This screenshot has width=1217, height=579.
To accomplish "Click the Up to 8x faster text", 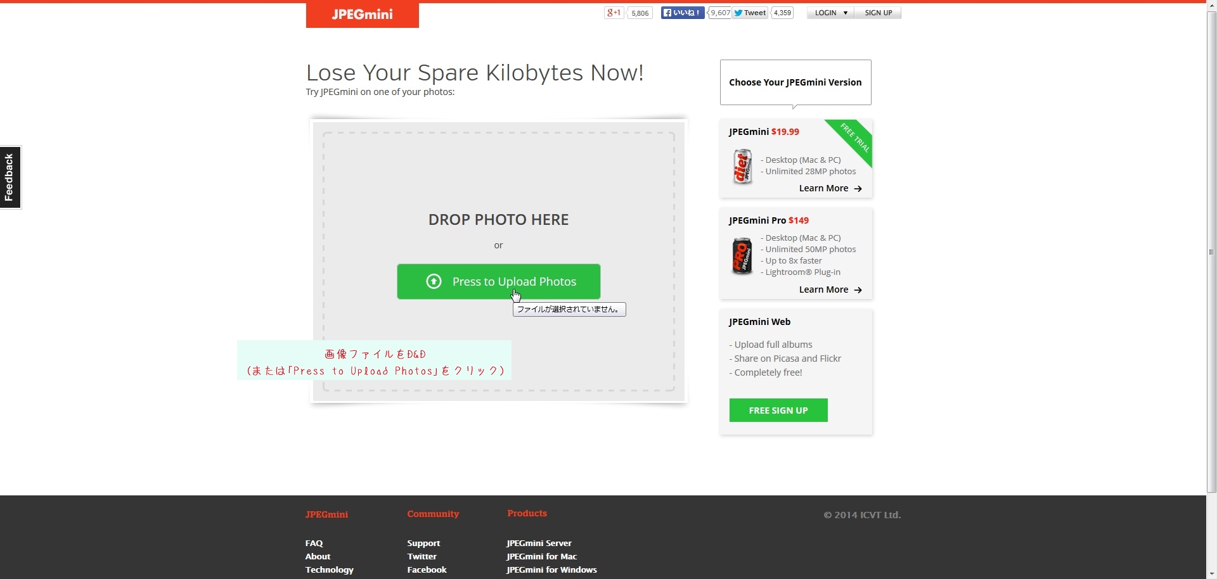I will [791, 261].
